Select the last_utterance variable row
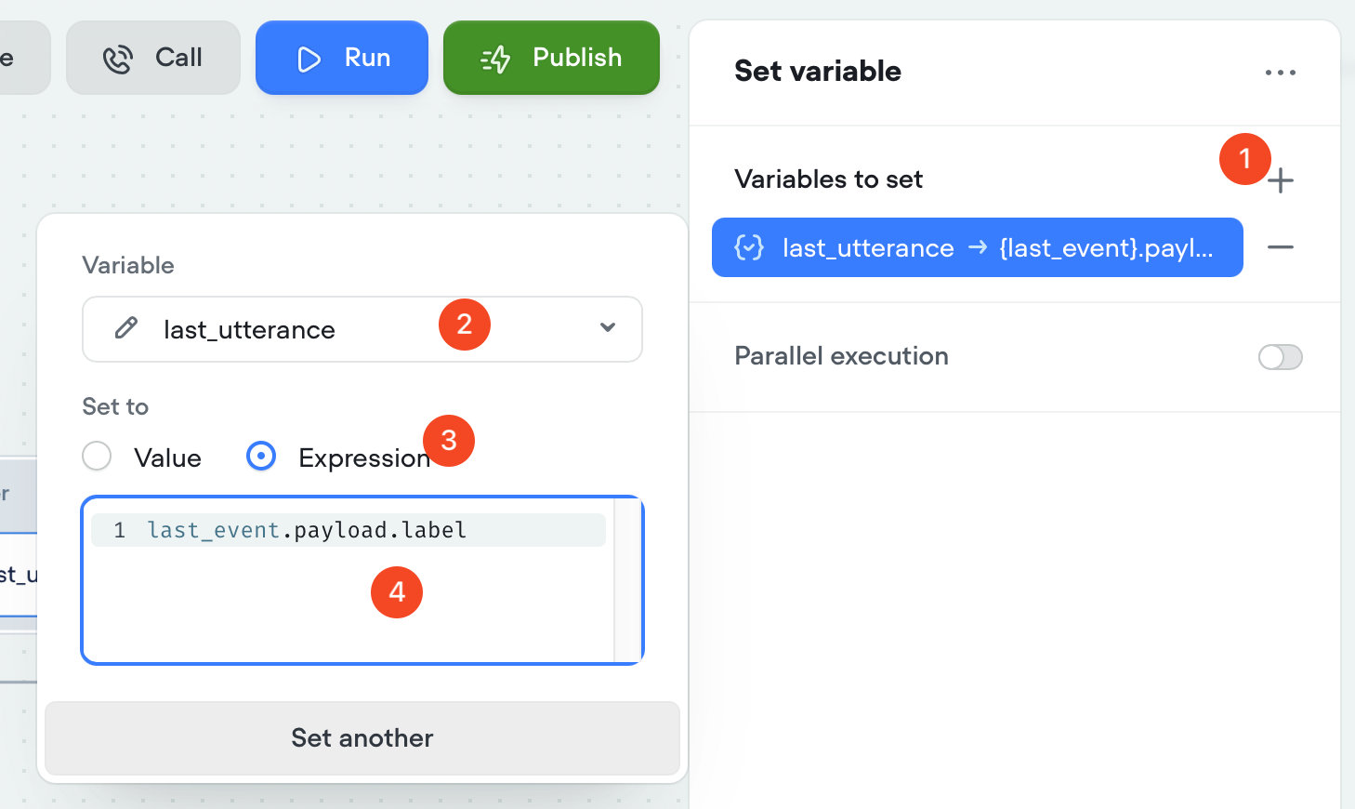 click(x=977, y=247)
